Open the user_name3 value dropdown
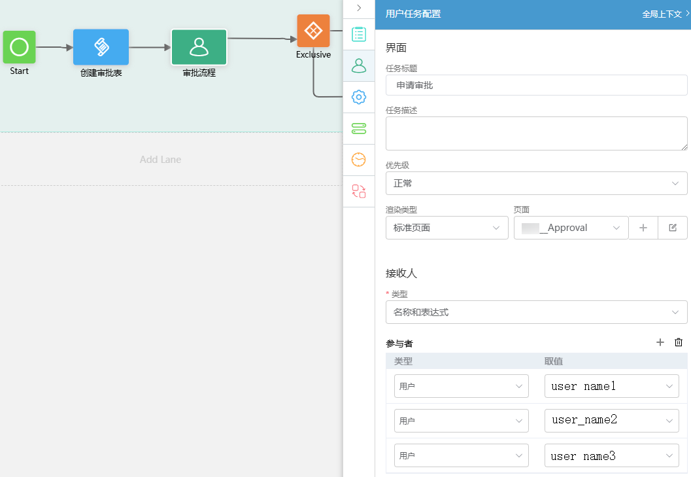 [x=612, y=455]
